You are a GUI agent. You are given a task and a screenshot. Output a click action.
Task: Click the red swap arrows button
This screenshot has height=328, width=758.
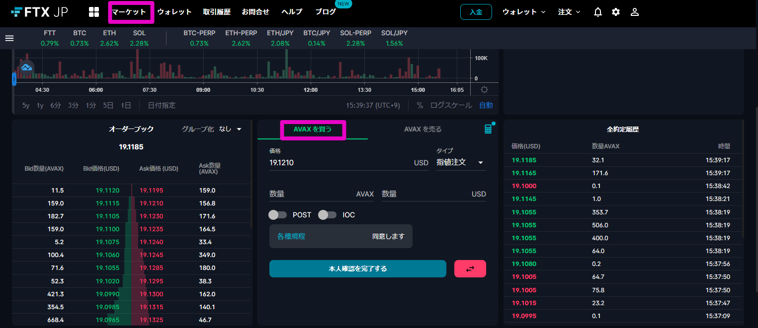pos(470,268)
